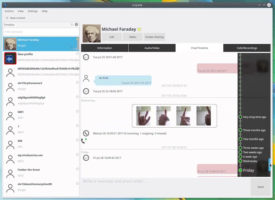This screenshot has width=275, height=200.
Task: Switch to the Calls/Recordings tab
Action: point(246,48)
